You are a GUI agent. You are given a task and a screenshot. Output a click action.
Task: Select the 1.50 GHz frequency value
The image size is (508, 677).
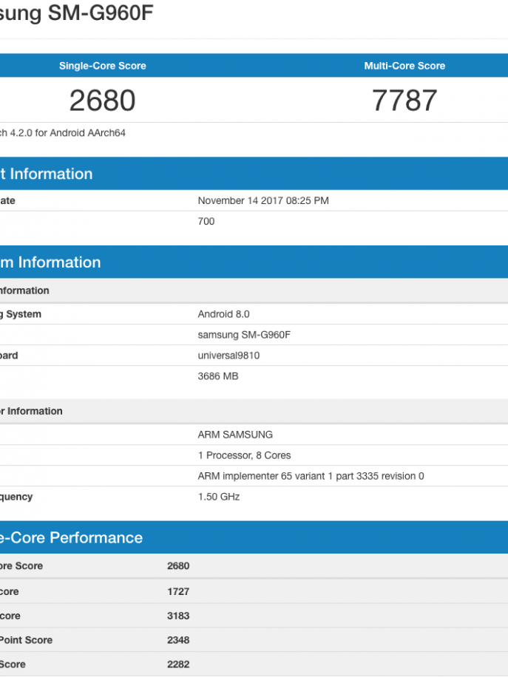pyautogui.click(x=219, y=497)
